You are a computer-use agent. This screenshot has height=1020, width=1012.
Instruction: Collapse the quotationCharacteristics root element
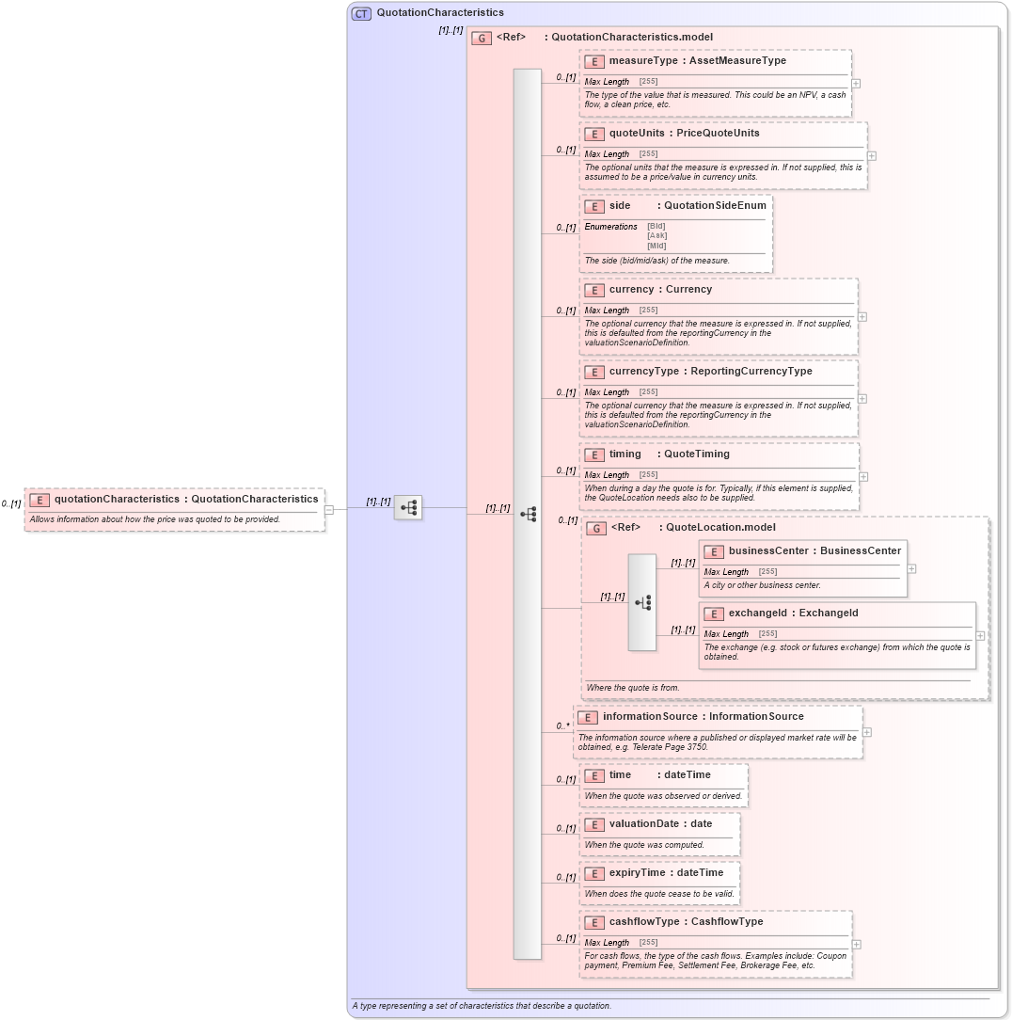point(329,510)
